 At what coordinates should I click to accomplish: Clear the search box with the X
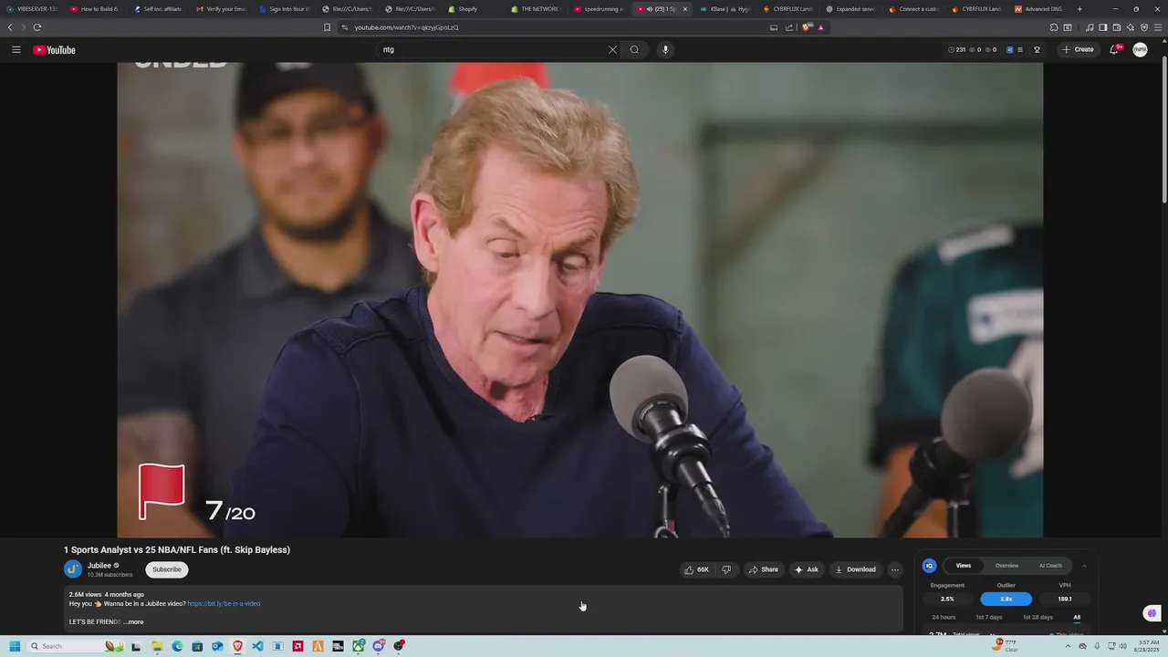click(x=612, y=49)
